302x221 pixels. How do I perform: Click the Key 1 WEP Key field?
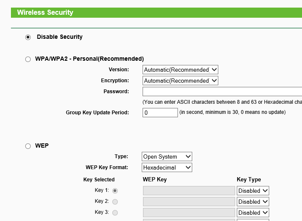pyautogui.click(x=189, y=191)
